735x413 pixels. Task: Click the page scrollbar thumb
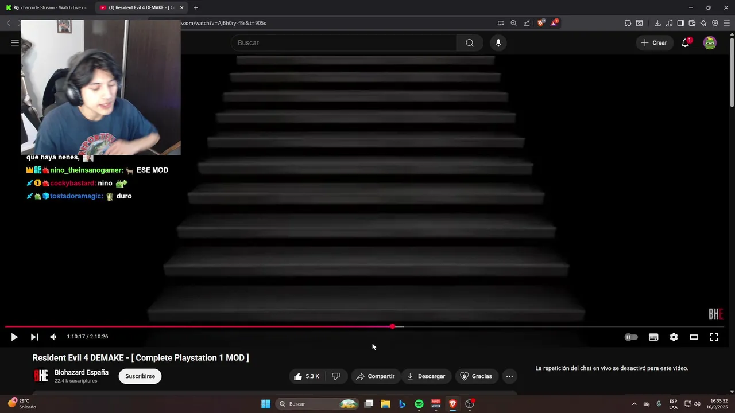click(732, 72)
